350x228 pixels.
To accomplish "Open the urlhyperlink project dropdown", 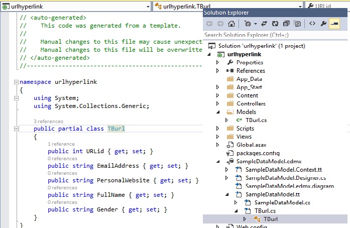I will click(x=148, y=7).
